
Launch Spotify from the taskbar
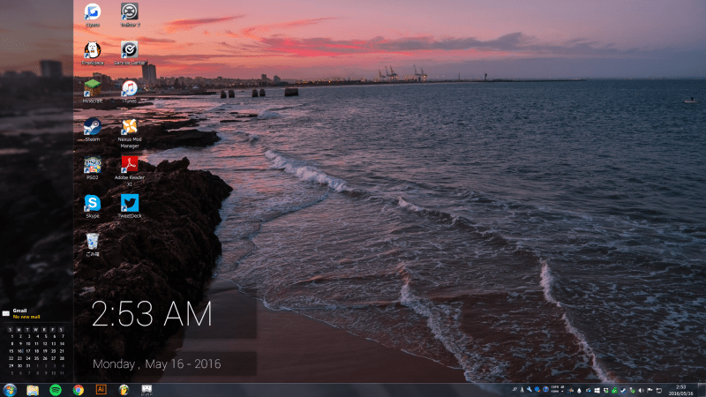[x=56, y=389]
